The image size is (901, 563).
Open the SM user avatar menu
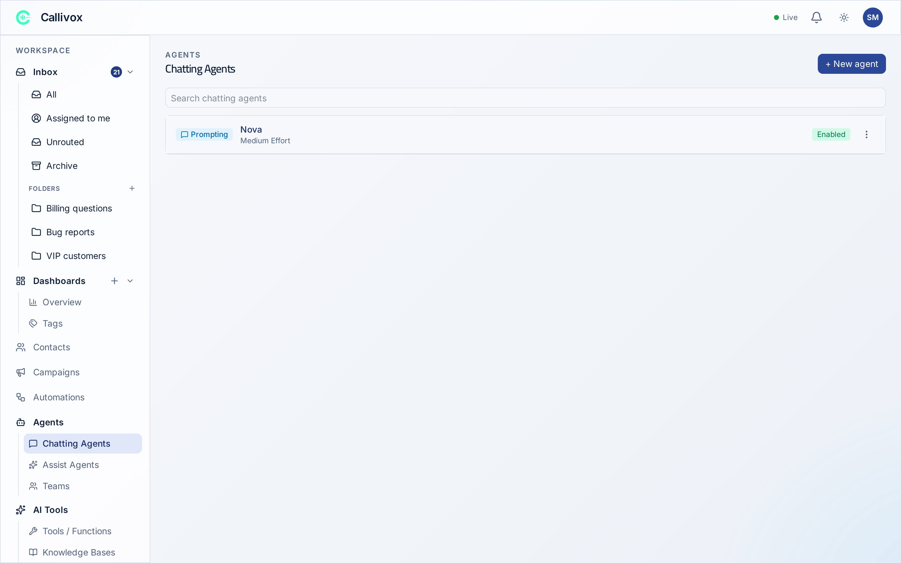[x=872, y=18]
